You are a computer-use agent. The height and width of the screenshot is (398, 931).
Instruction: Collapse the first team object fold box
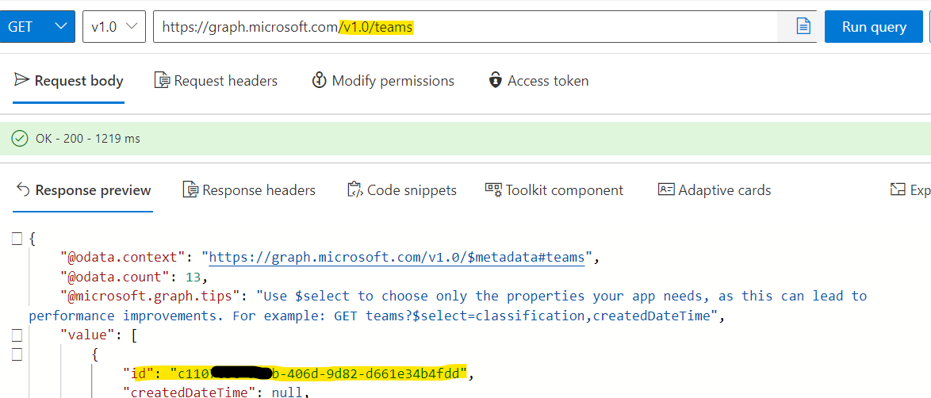pos(17,354)
